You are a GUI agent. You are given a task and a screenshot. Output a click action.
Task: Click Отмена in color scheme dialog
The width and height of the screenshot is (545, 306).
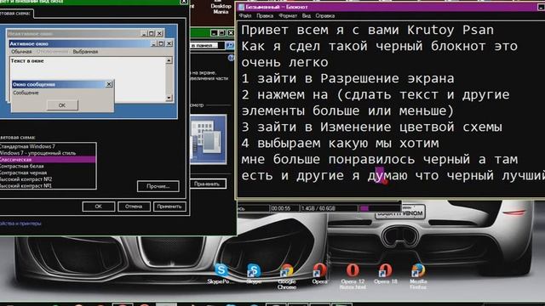click(x=134, y=207)
